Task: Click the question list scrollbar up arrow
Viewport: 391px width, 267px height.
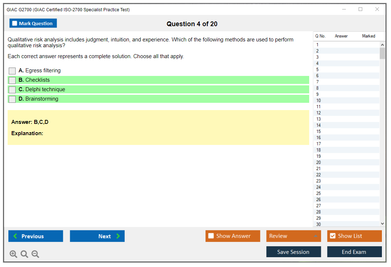Action: pyautogui.click(x=382, y=44)
